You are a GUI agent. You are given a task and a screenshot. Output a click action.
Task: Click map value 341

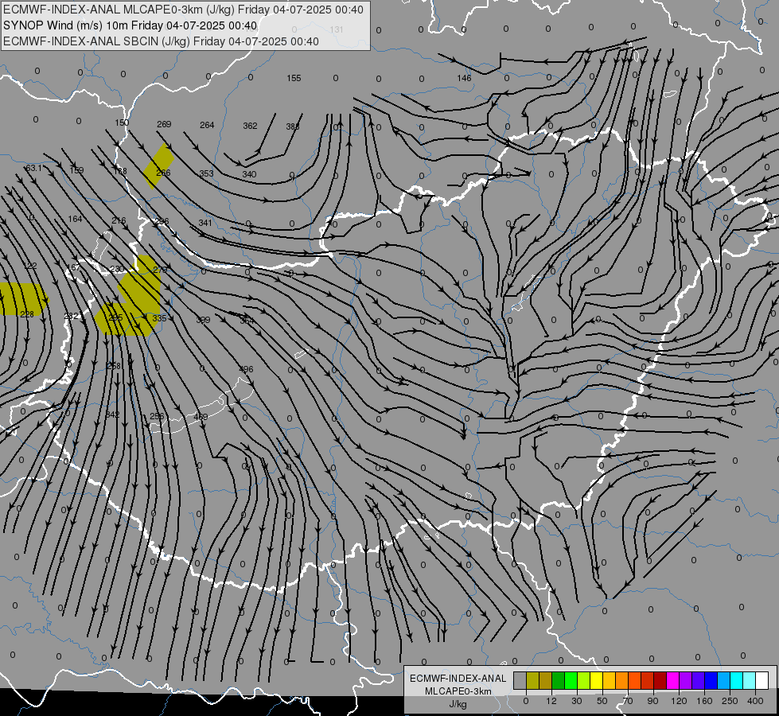[x=205, y=223]
